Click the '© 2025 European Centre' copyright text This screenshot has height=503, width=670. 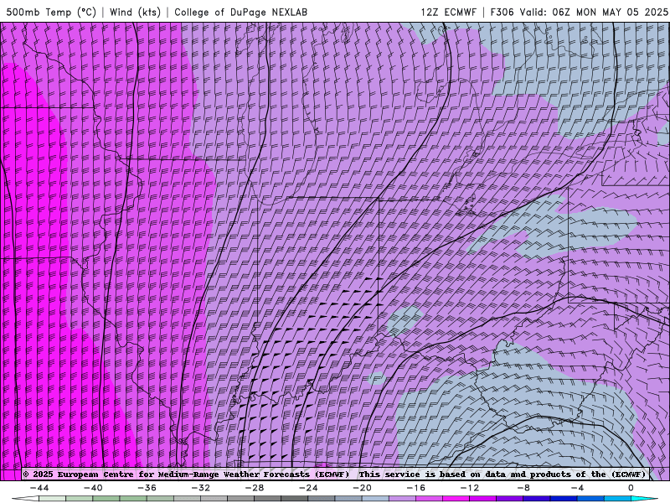78,474
